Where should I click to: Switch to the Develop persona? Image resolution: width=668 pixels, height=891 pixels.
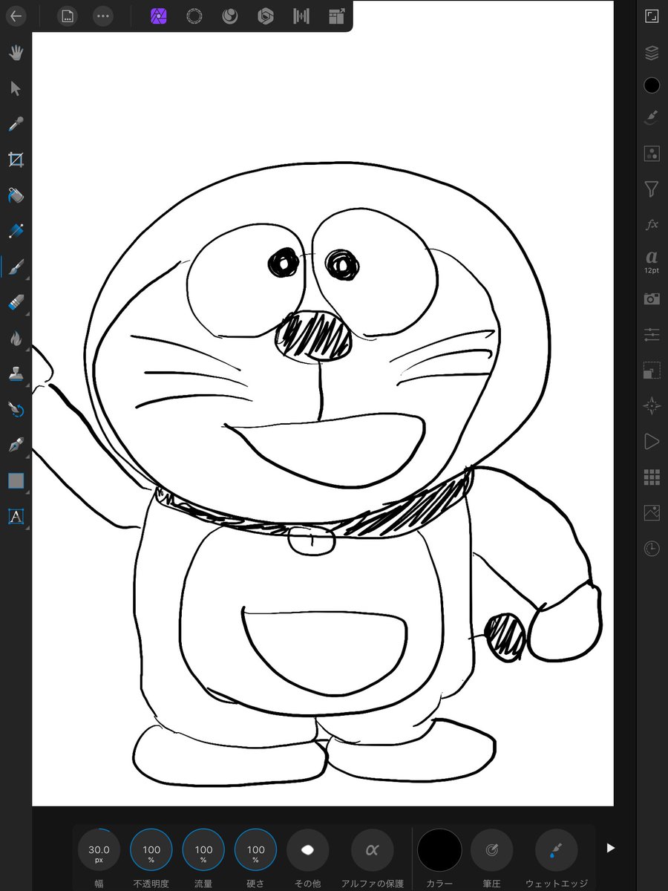[x=266, y=16]
